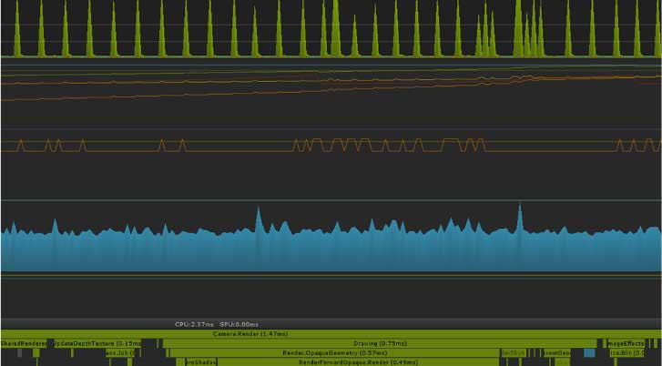The height and width of the screenshot is (366, 662).
Task: Click the GPU: 0.00ms readout
Action: (x=239, y=324)
